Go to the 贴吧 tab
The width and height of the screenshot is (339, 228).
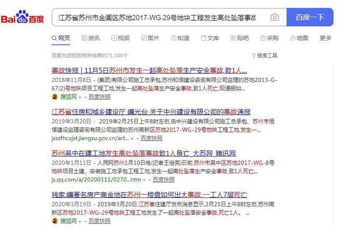pos(240,38)
